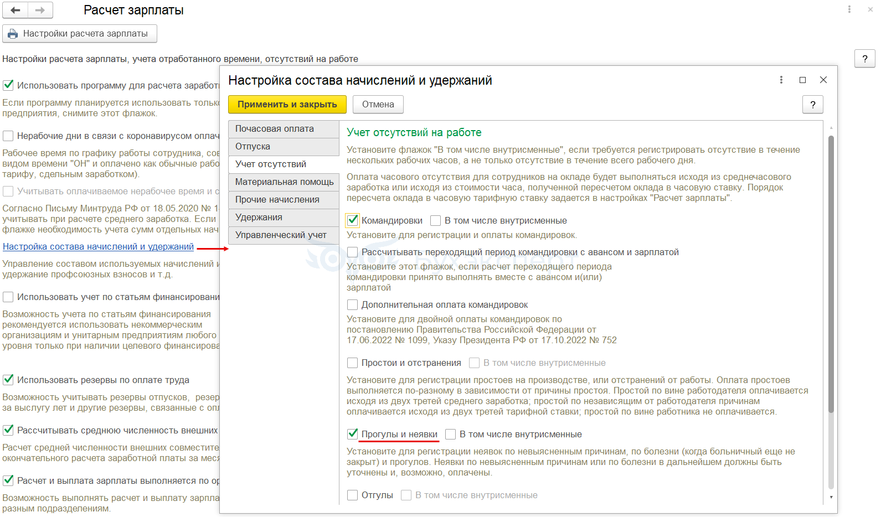881x517 pixels.
Task: Click the 'Учет отсутствий на работе' heading
Action: point(414,133)
